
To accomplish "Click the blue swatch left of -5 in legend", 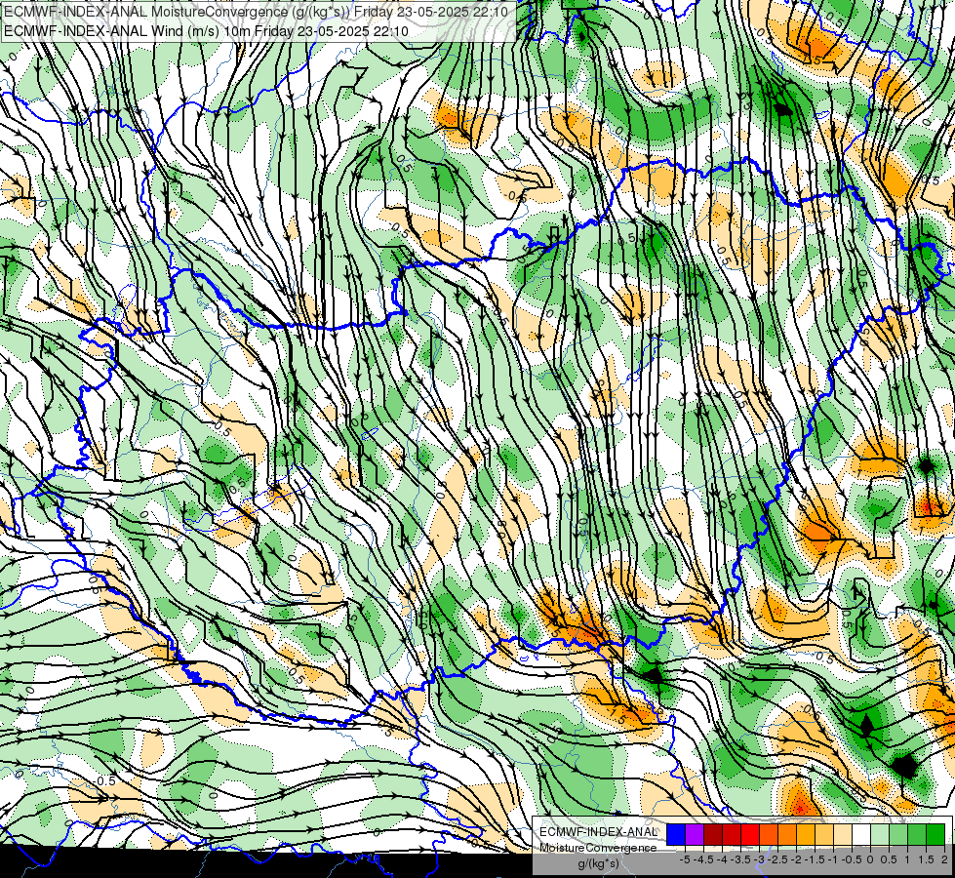I will click(x=676, y=835).
